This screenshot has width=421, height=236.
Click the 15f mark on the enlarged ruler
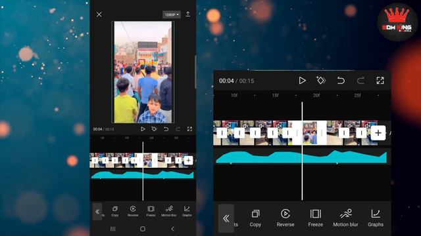pos(275,95)
